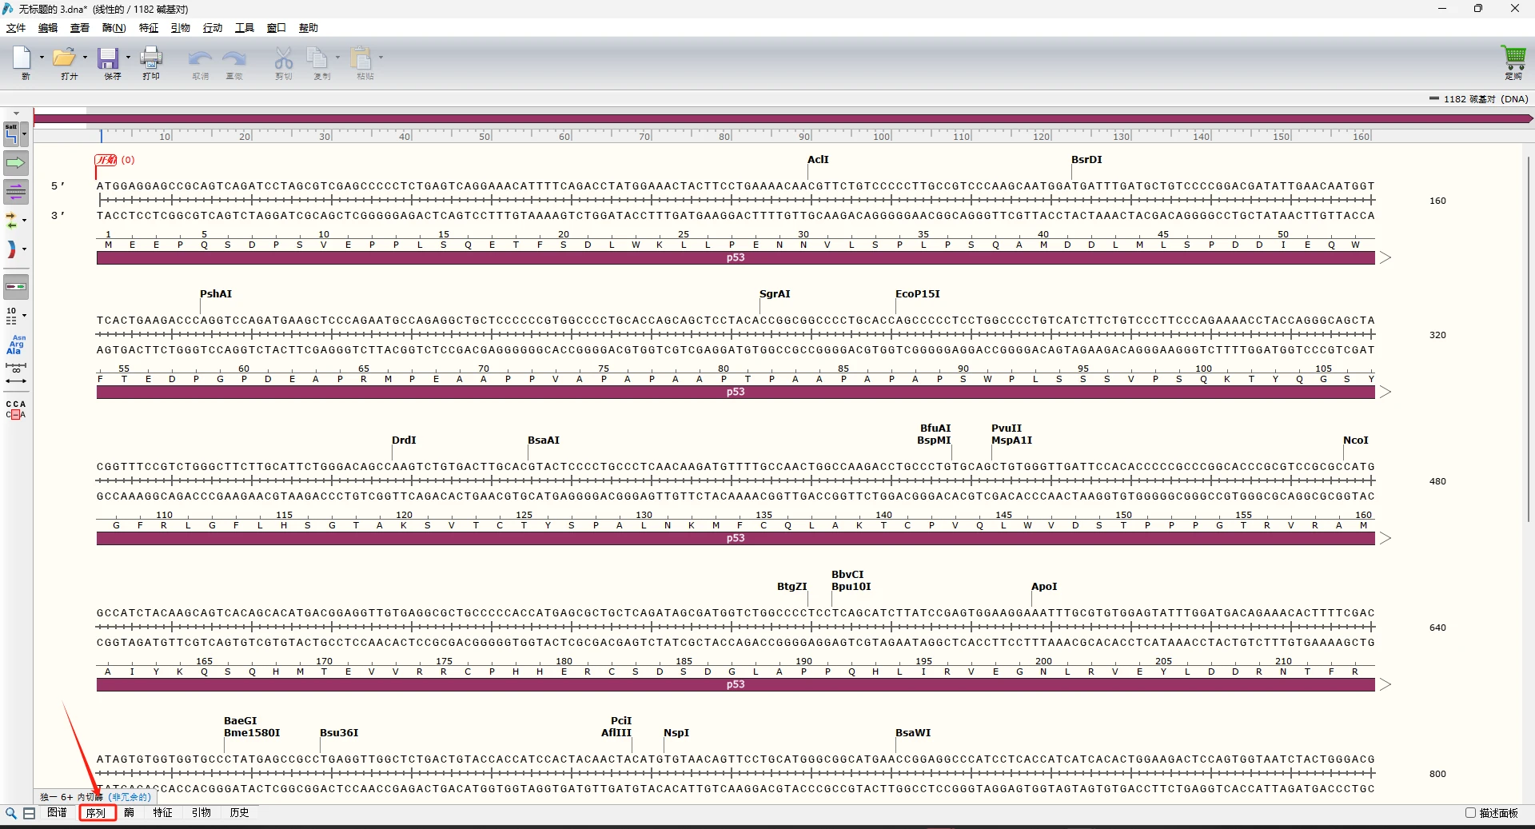Open the 特征 (Features) menu in menu bar
This screenshot has height=829, width=1535.
click(x=149, y=28)
